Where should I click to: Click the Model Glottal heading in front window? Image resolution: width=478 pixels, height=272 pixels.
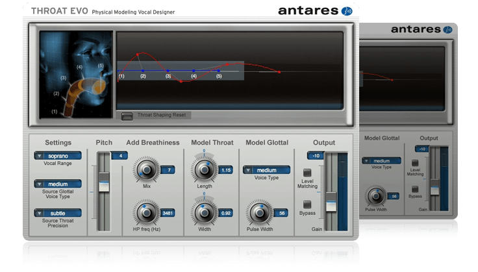click(267, 143)
